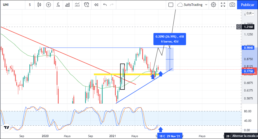Image resolution: width=258 pixels, height=139 pixels.
Task: Undo the last chart action
Action: (105, 5)
